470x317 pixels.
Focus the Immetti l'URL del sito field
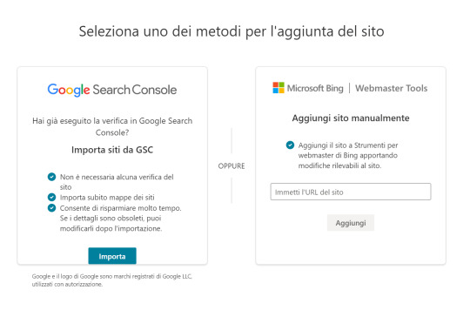pos(351,192)
